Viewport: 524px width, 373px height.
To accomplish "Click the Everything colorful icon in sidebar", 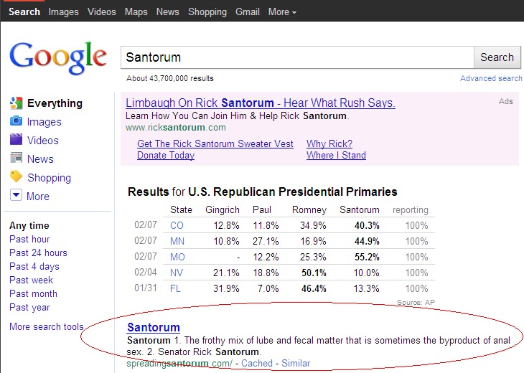I will pos(16,103).
